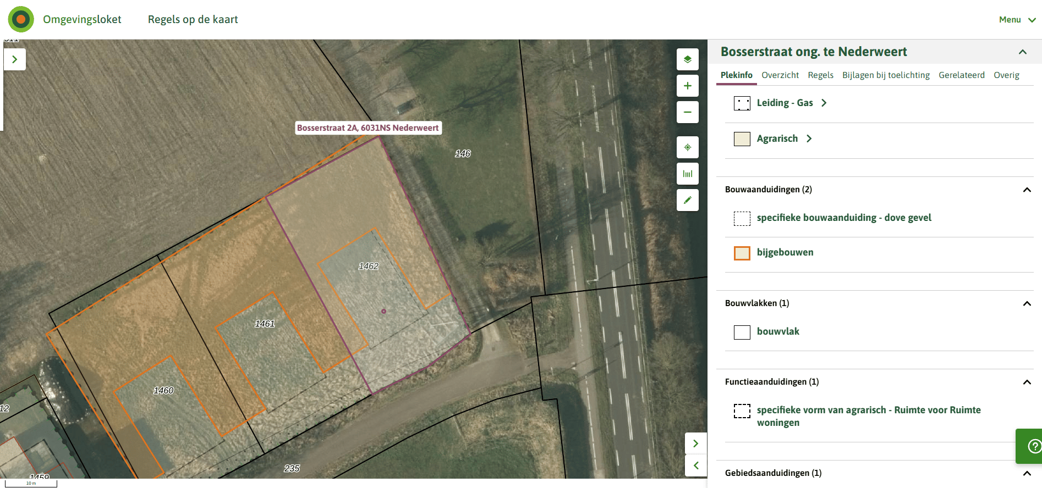The height and width of the screenshot is (488, 1042).
Task: Click the bijgebouwen orange swatch
Action: click(742, 253)
